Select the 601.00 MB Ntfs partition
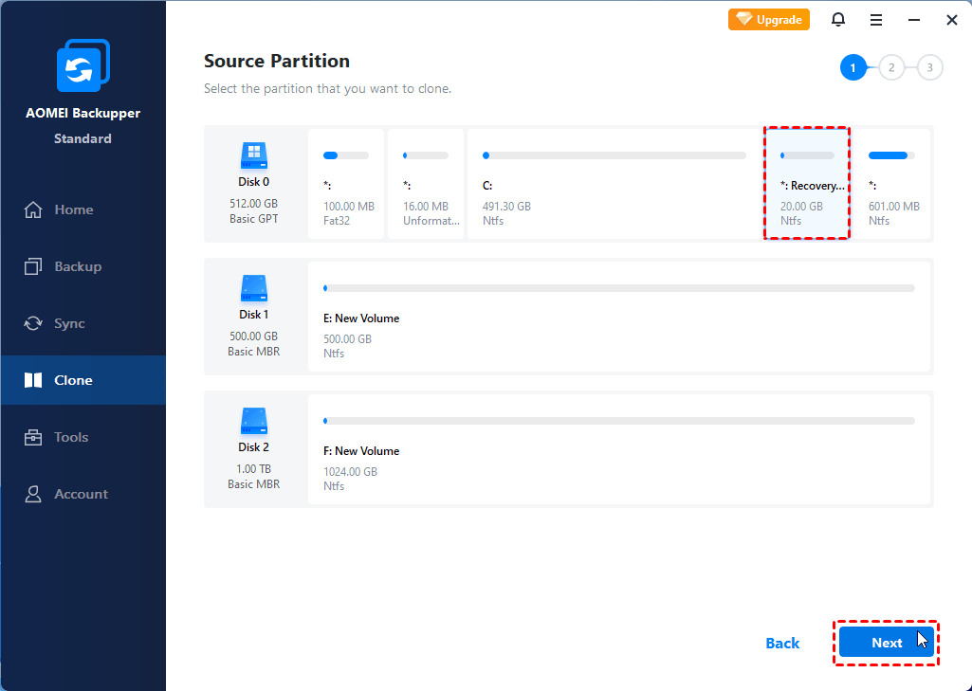 (x=891, y=184)
